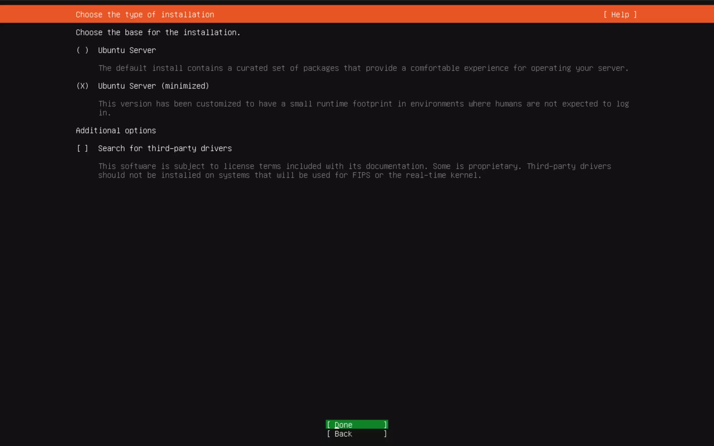
Task: Return to previous screen via Back
Action: click(356, 434)
